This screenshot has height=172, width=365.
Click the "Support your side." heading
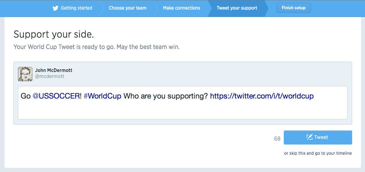pyautogui.click(x=54, y=34)
